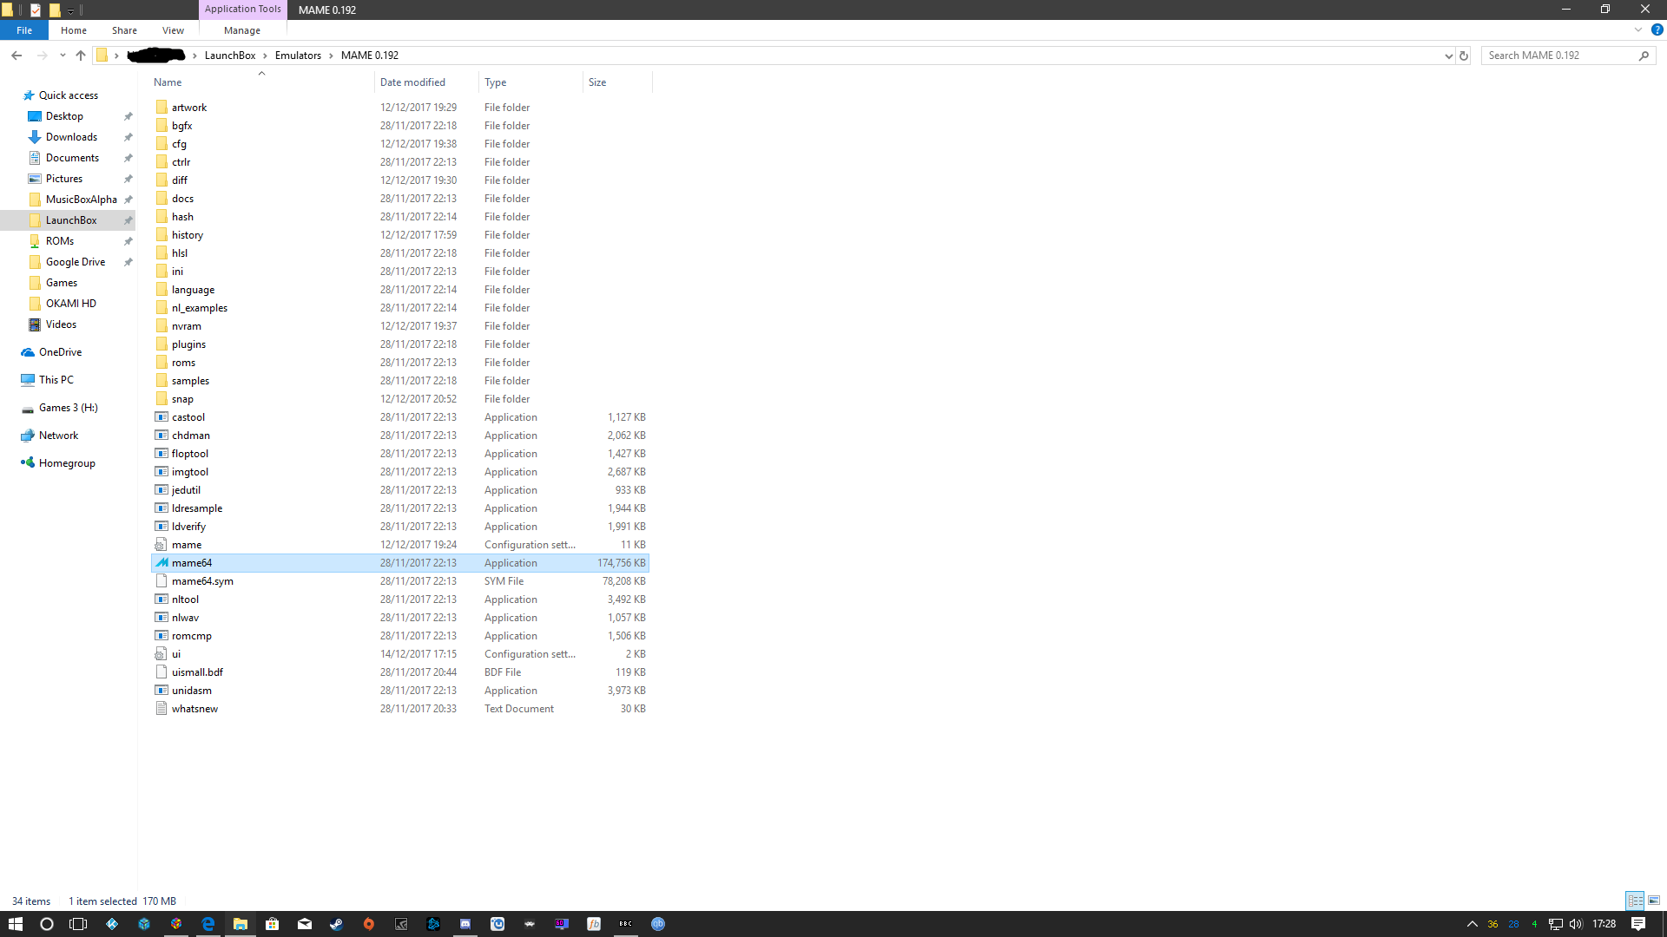The image size is (1667, 937).
Task: Select Games 3 (H:) drive
Action: pos(68,408)
